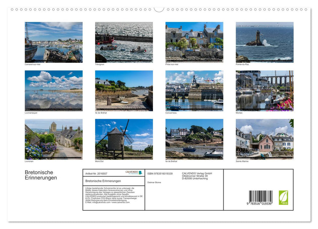This screenshot has width=318, height=229.
Task: Click the Piriac-sur-mer caption label
Action: 172,64
